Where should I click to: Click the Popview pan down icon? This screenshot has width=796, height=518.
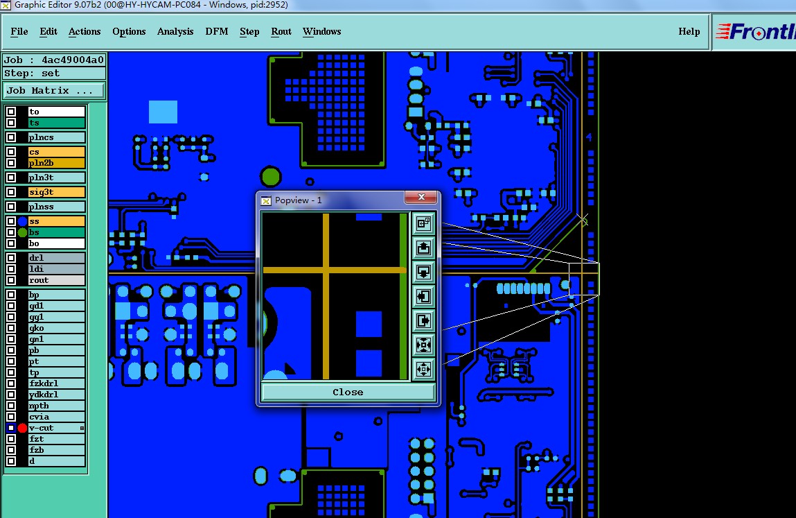click(423, 272)
